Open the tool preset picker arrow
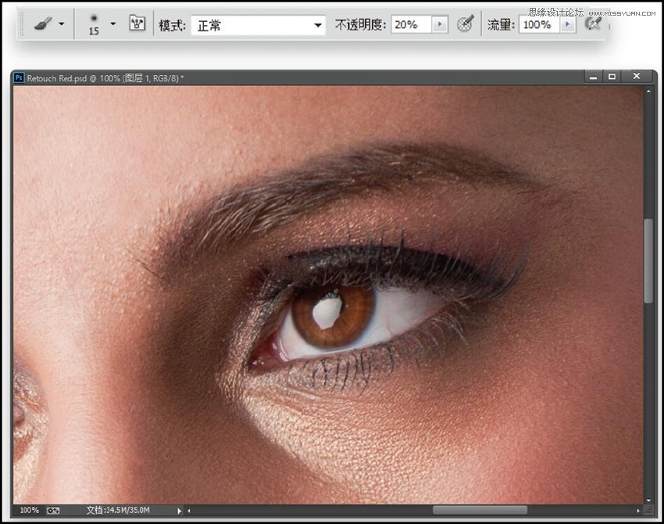Viewport: 664px width, 524px height. (x=61, y=25)
